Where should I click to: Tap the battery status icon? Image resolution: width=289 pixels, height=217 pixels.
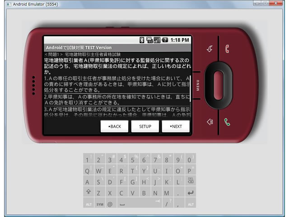pyautogui.click(x=165, y=40)
